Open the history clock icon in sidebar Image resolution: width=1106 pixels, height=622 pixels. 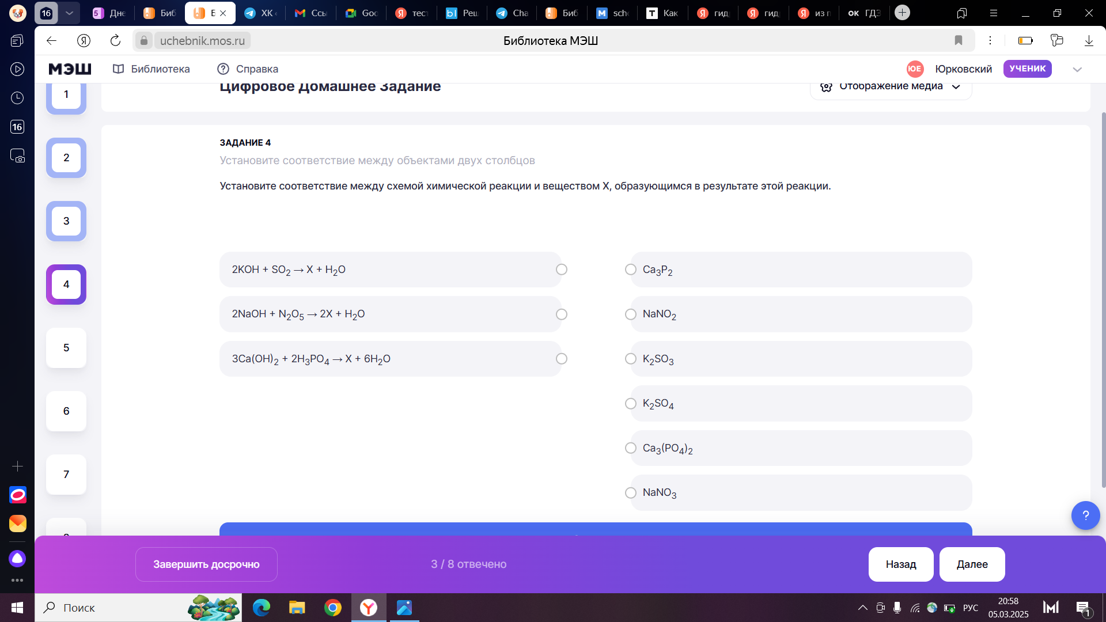17,98
